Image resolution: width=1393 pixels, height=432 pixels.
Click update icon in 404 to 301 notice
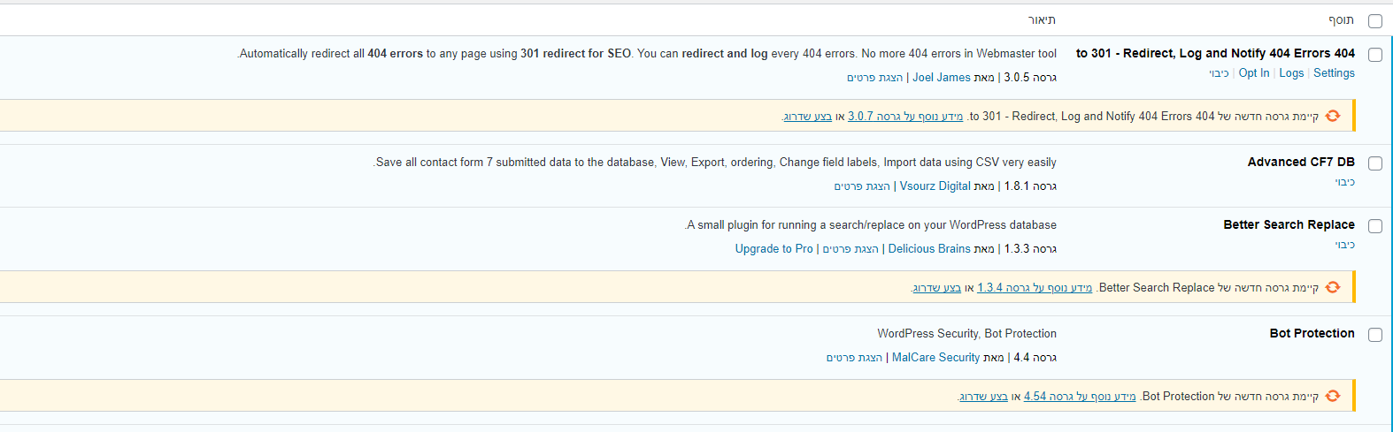tap(1333, 116)
